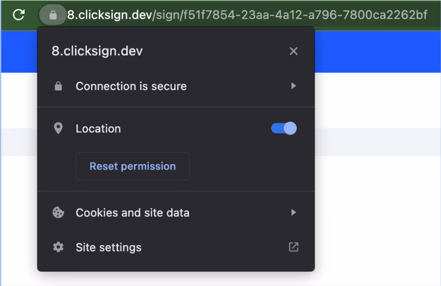Click the external link icon on Site settings row

[x=294, y=247]
